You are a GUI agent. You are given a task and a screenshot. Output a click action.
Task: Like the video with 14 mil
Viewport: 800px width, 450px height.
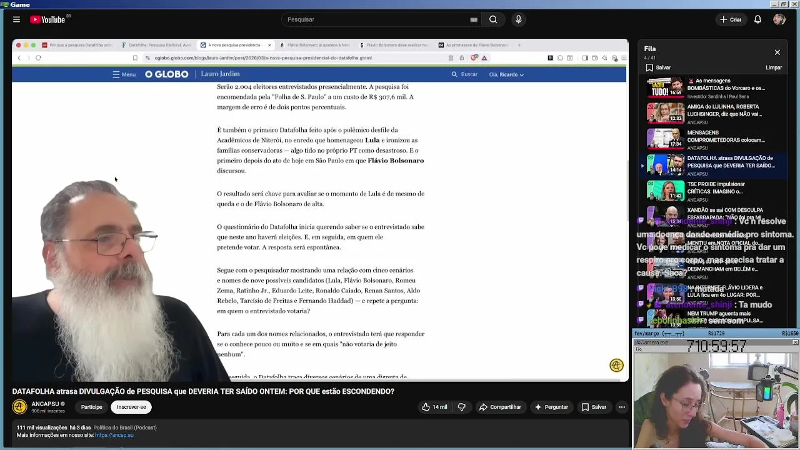pos(434,407)
